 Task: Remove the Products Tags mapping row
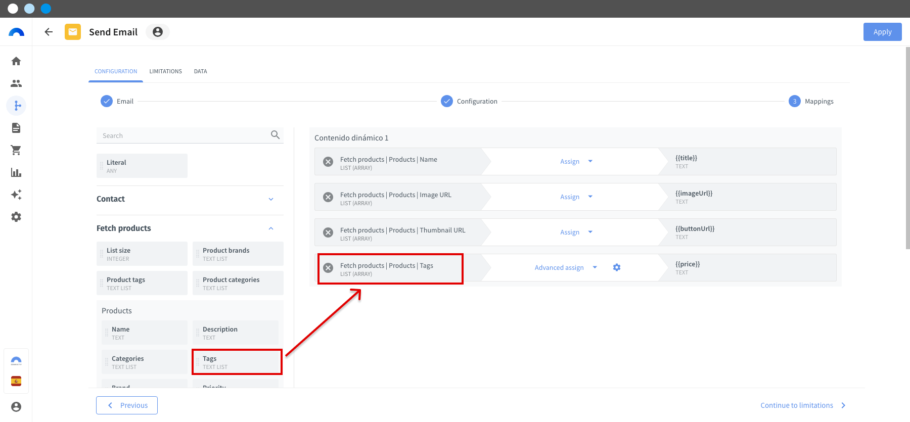point(328,268)
